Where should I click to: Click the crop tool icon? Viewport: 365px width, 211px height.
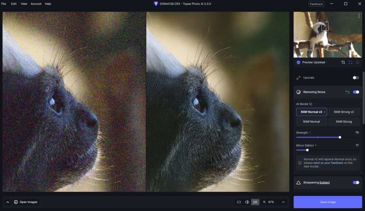coord(343,62)
